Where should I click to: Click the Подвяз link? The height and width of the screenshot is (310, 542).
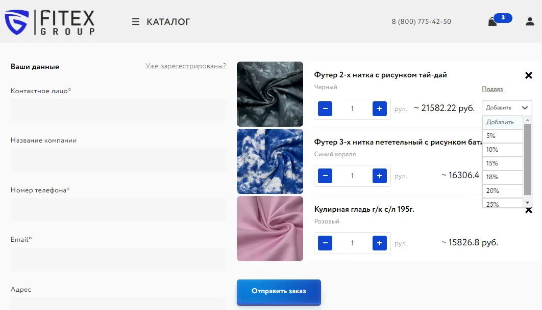pyautogui.click(x=492, y=89)
